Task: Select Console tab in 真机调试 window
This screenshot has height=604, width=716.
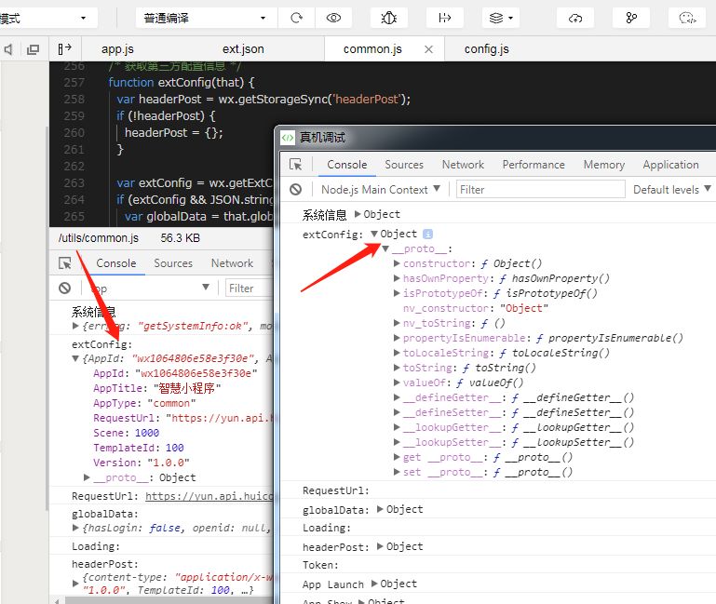Action: point(347,165)
